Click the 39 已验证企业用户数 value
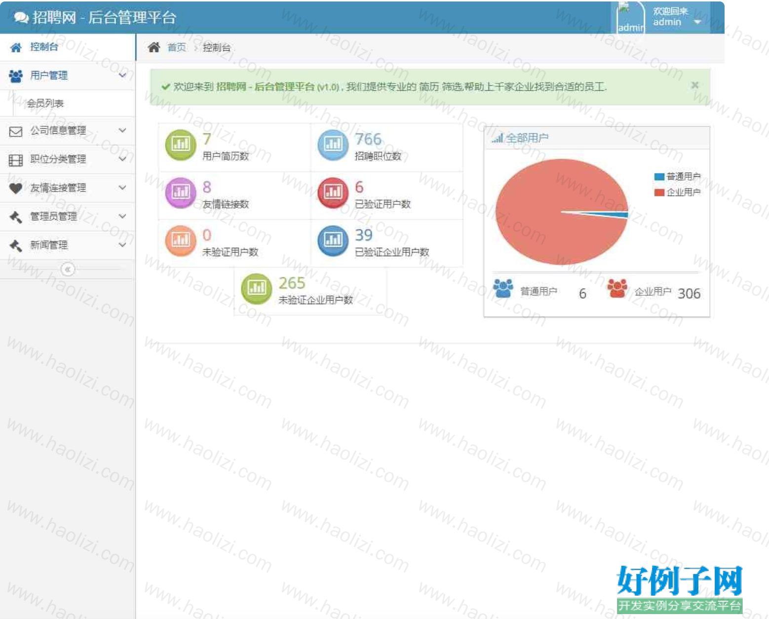The width and height of the screenshot is (769, 619). pyautogui.click(x=364, y=235)
